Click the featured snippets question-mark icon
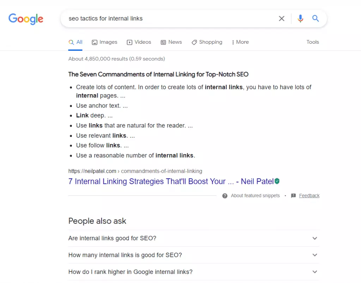Screen dimensions: 361x283 point(225,196)
